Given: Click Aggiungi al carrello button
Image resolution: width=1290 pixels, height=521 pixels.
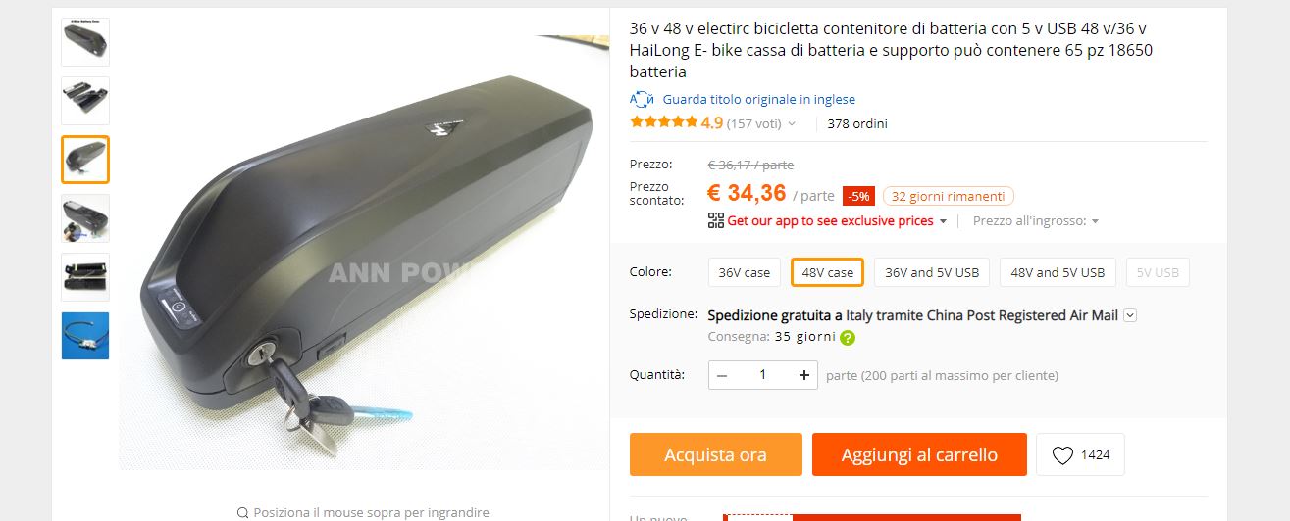Looking at the screenshot, I should pos(919,454).
